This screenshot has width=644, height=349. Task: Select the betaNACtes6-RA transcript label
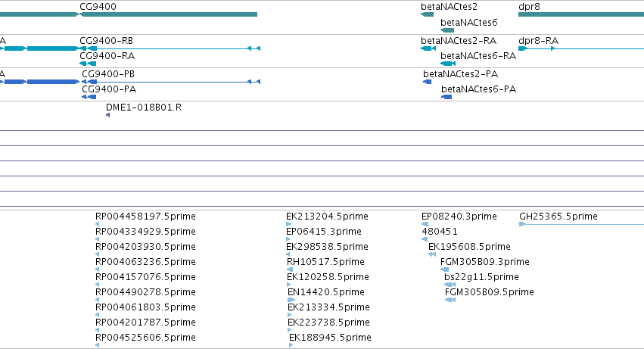click(x=478, y=56)
